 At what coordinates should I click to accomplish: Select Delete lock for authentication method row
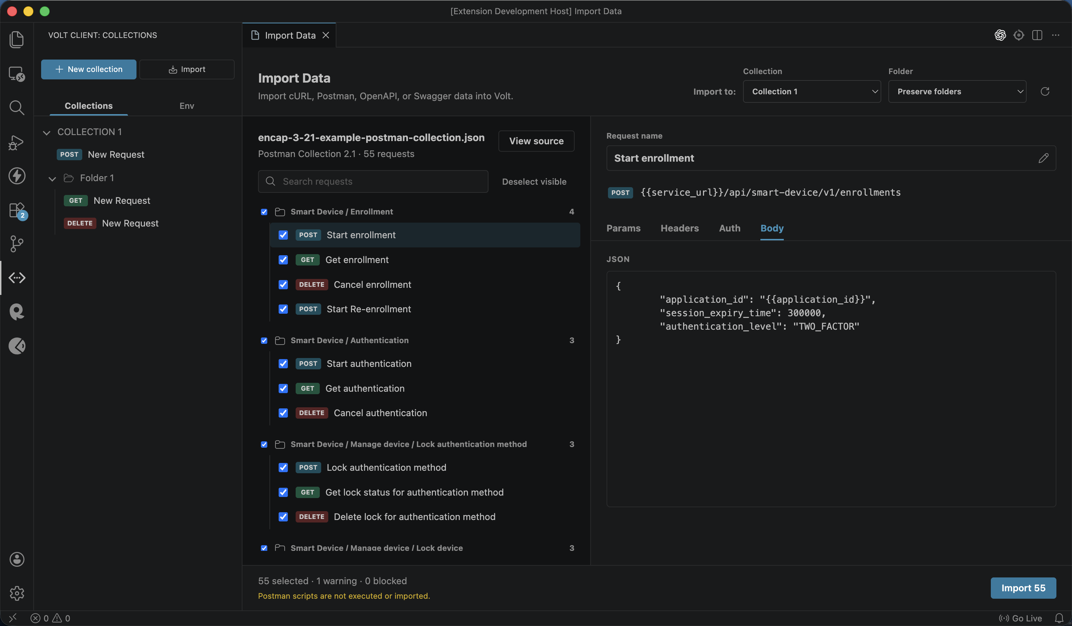pyautogui.click(x=425, y=517)
